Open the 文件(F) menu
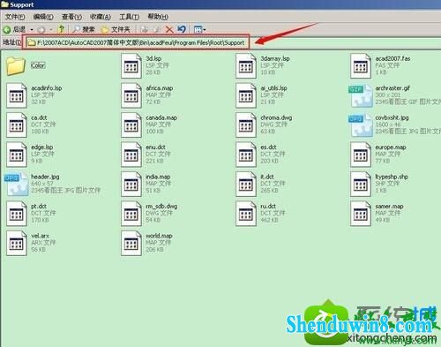 coord(15,17)
